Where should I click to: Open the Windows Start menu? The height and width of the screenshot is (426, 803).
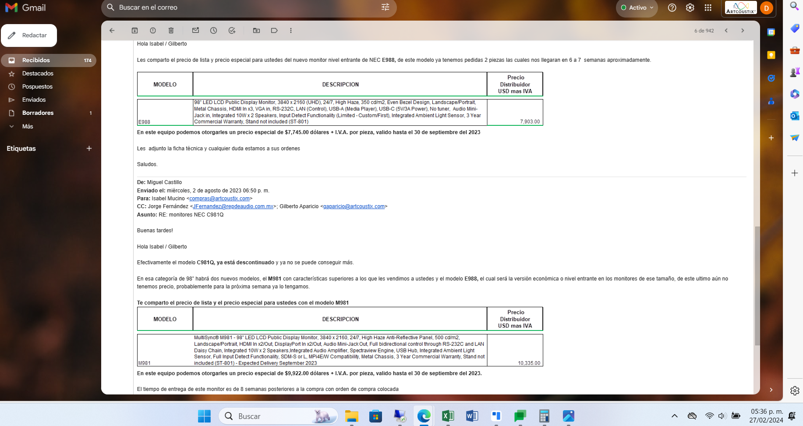(x=204, y=416)
